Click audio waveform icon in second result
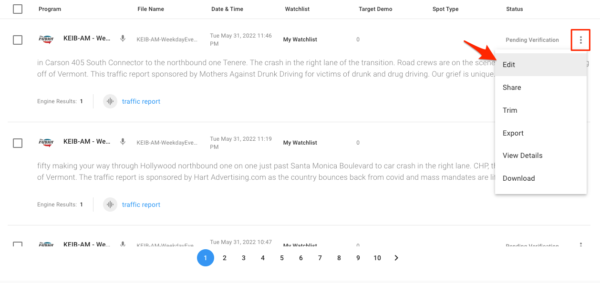This screenshot has height=283, width=600. (x=110, y=205)
